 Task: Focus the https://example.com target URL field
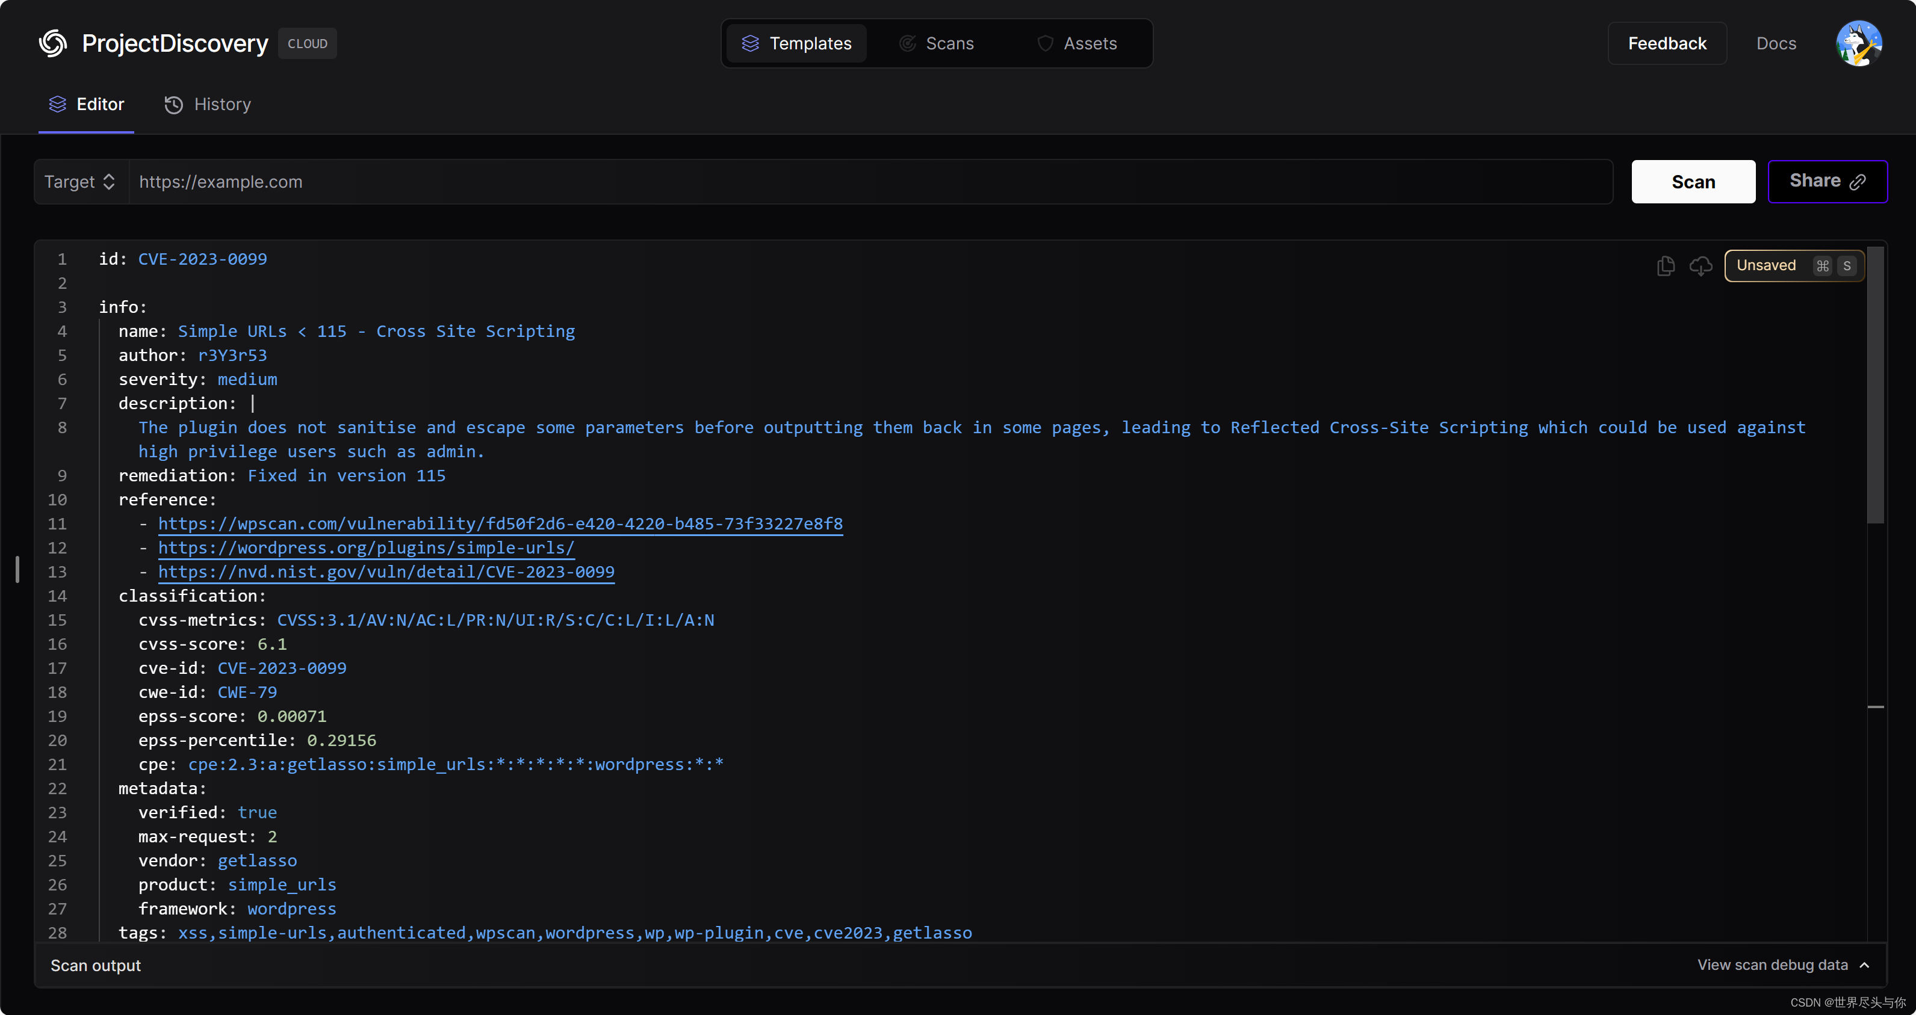[870, 182]
